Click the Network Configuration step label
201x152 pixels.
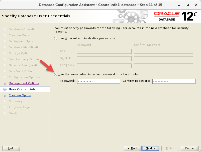pyautogui.click(x=25, y=65)
